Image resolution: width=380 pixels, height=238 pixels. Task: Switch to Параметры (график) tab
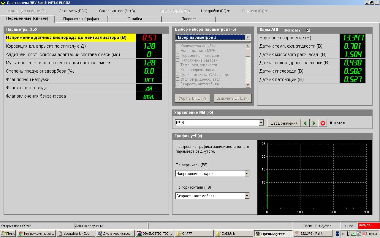tap(81, 19)
